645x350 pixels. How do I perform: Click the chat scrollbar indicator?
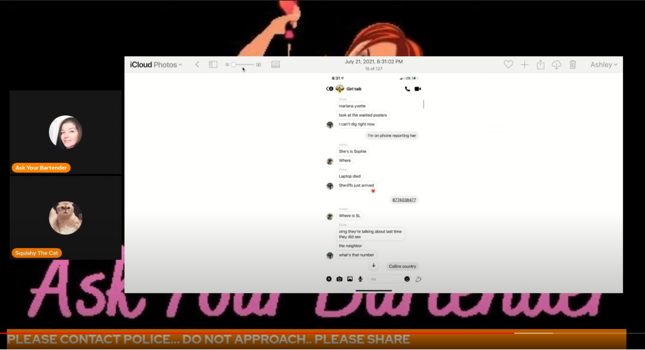coord(423,104)
